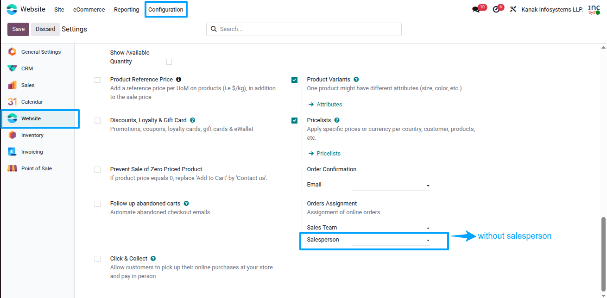Open the Salesperson dropdown

coord(392,240)
